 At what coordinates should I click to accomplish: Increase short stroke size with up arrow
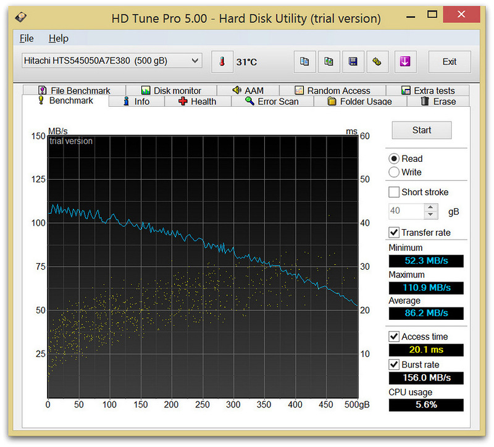(430, 207)
